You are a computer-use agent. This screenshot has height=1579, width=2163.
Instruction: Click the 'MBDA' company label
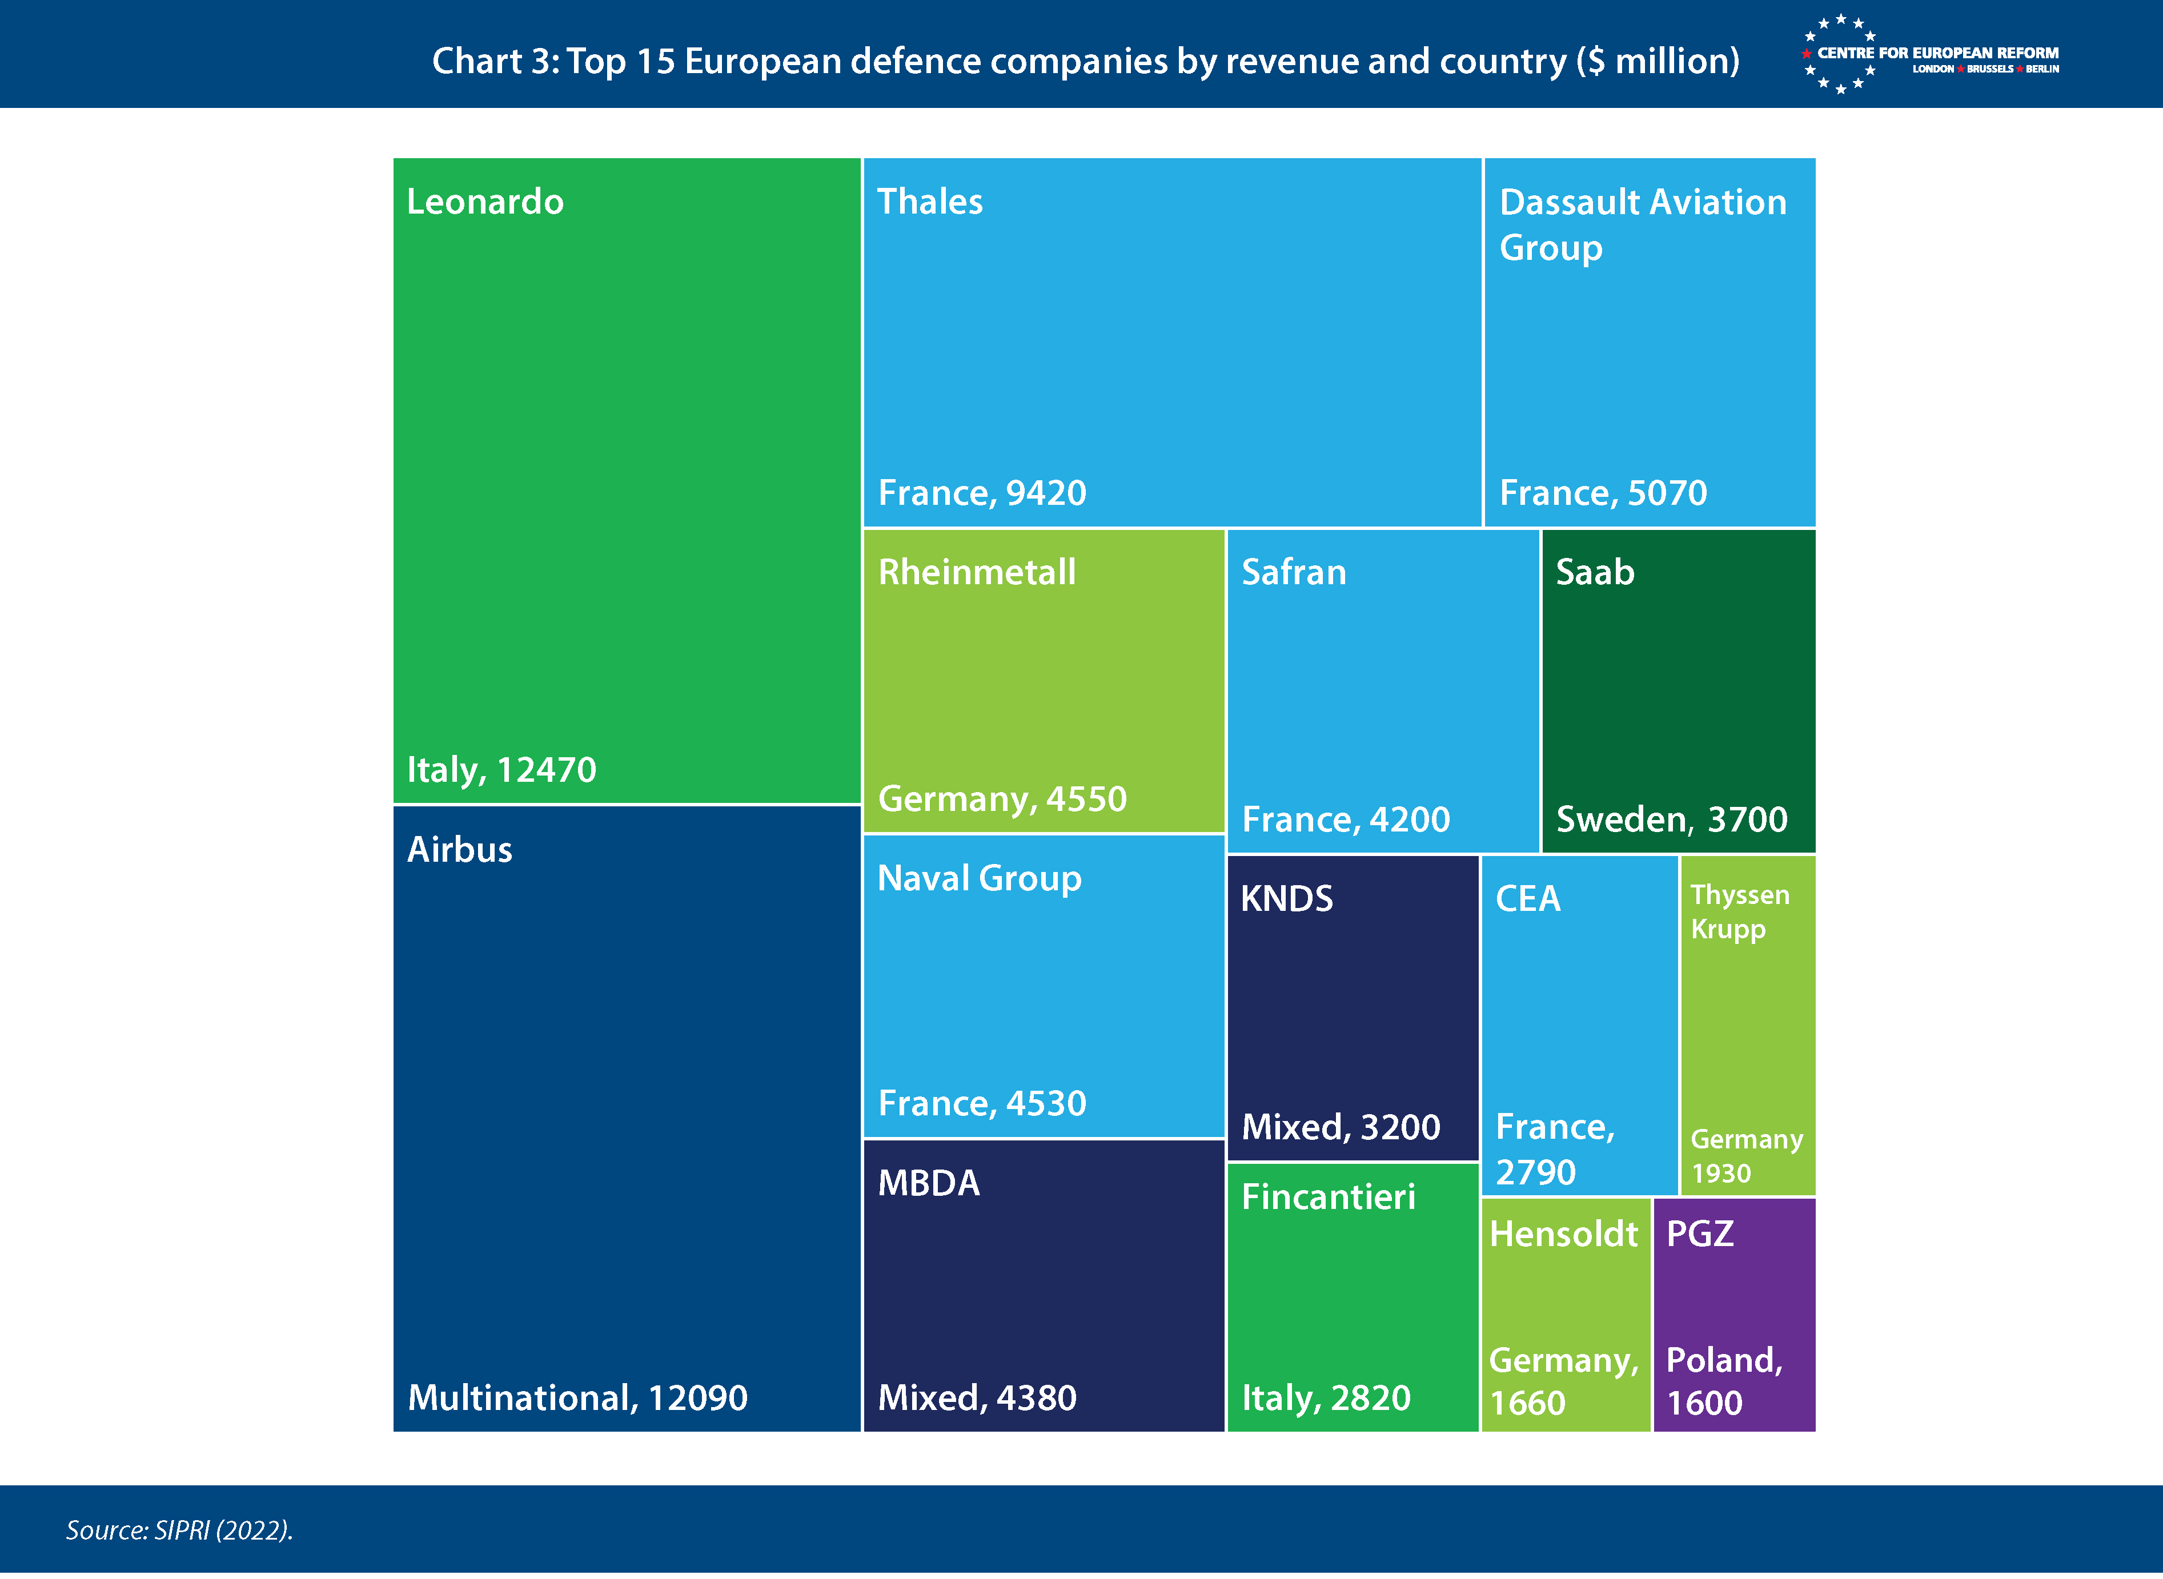[x=929, y=1184]
